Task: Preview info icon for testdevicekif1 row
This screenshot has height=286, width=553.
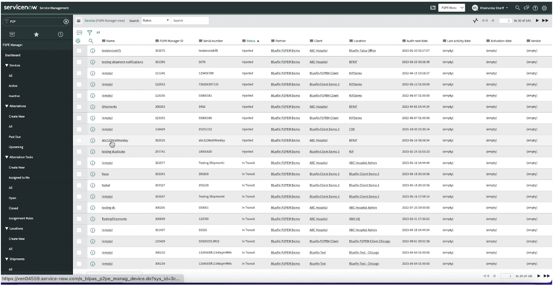Action: [93, 51]
